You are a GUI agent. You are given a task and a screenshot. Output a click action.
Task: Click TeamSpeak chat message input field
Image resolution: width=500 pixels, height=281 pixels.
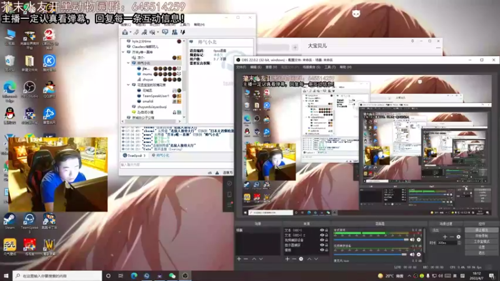176,165
